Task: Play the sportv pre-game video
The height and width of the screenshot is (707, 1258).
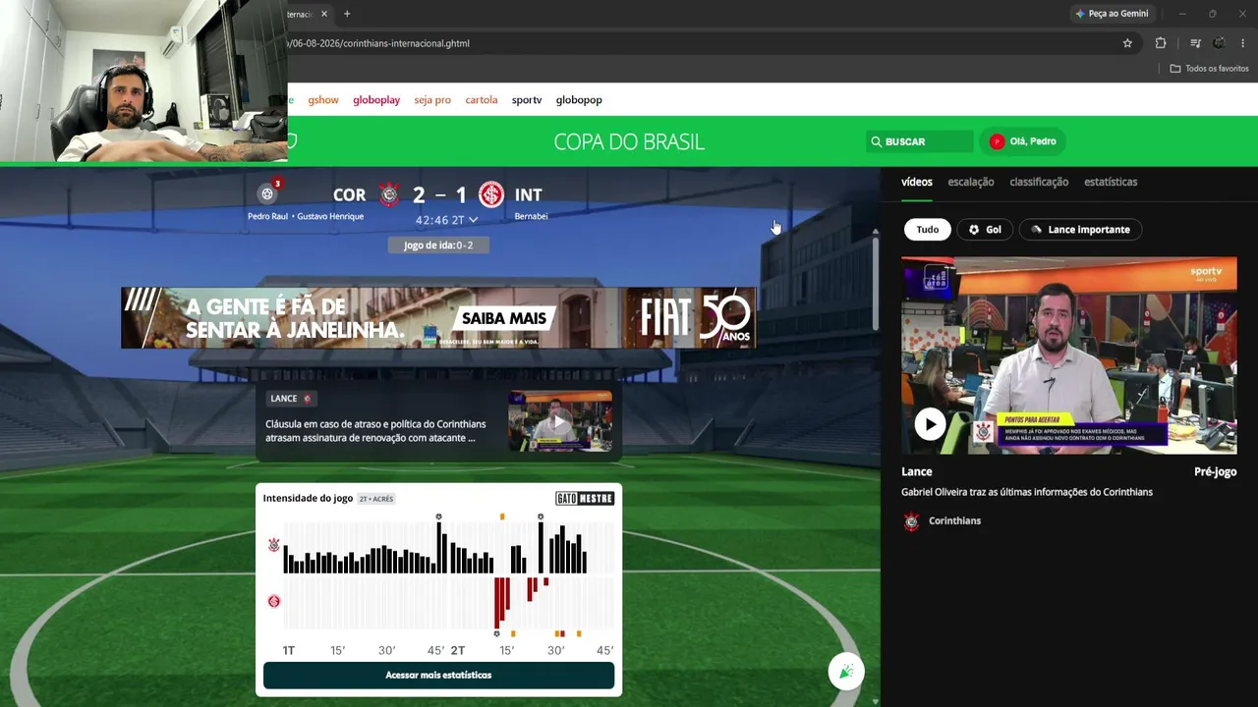Action: (x=930, y=424)
